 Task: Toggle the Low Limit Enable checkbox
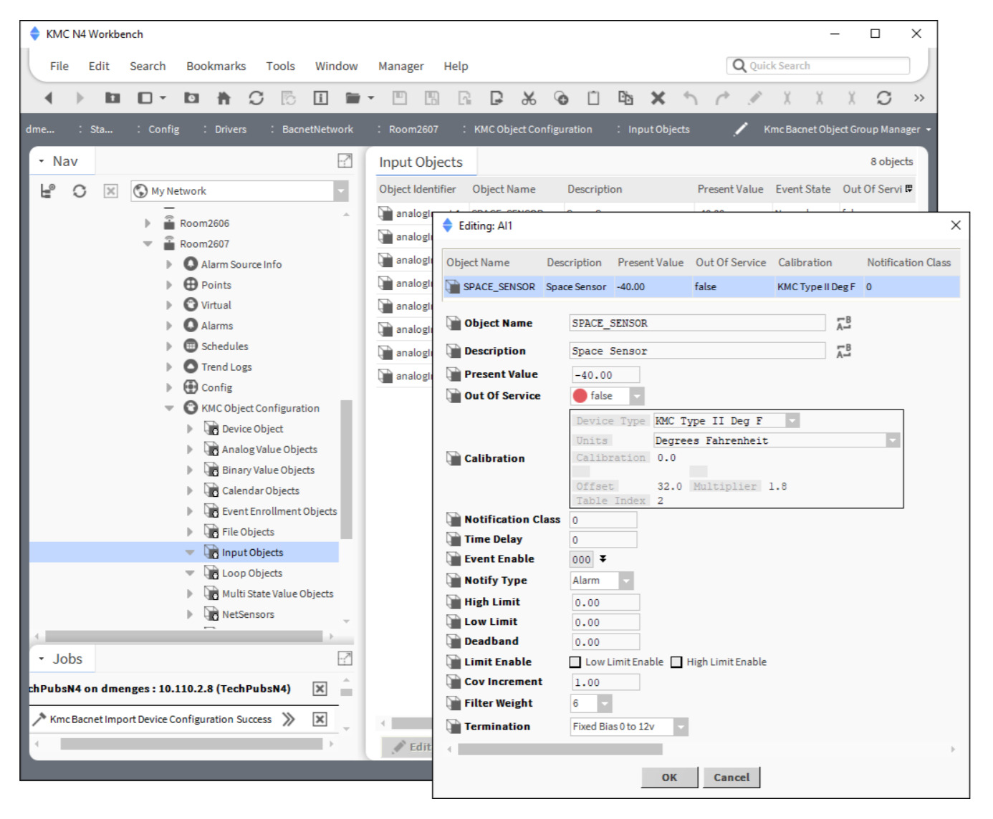point(575,662)
